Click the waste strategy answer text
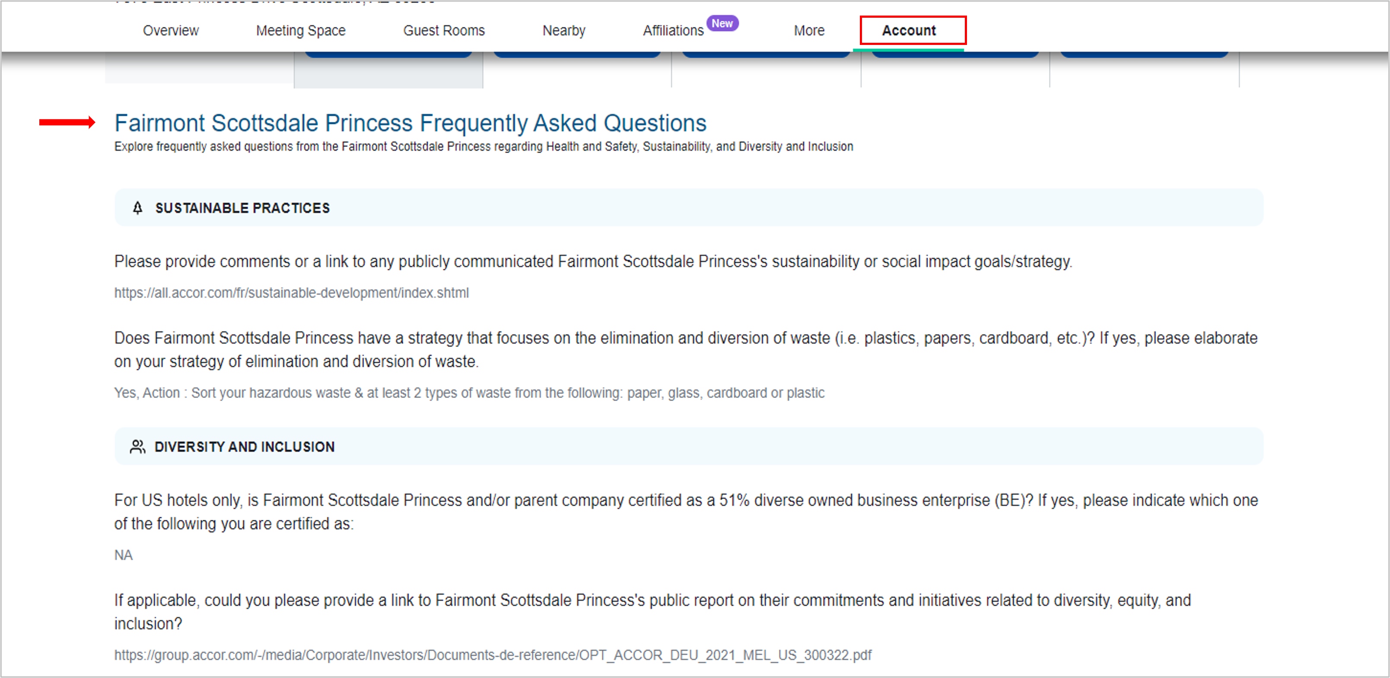 point(469,392)
